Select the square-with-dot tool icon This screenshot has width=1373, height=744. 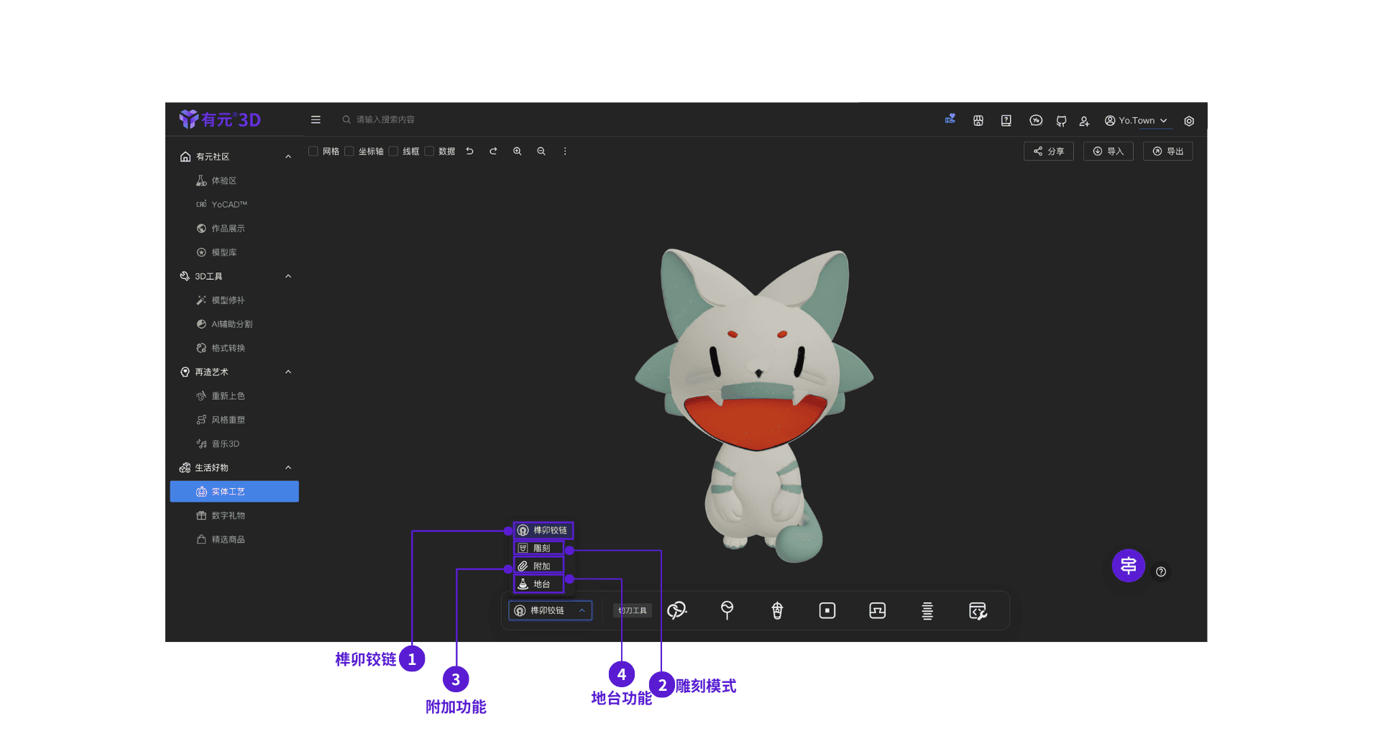pos(827,611)
